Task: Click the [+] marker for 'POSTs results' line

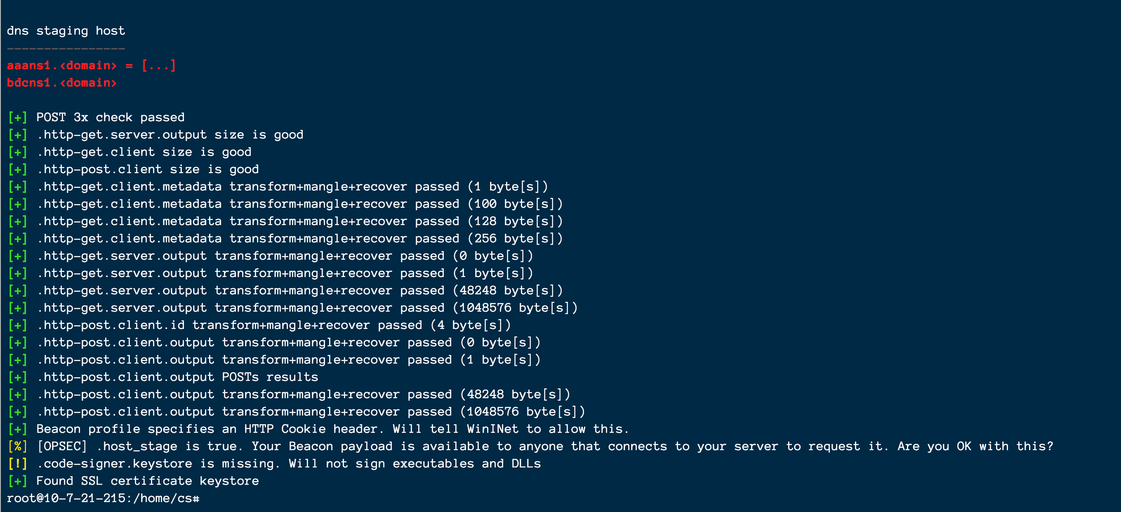Action: tap(17, 377)
